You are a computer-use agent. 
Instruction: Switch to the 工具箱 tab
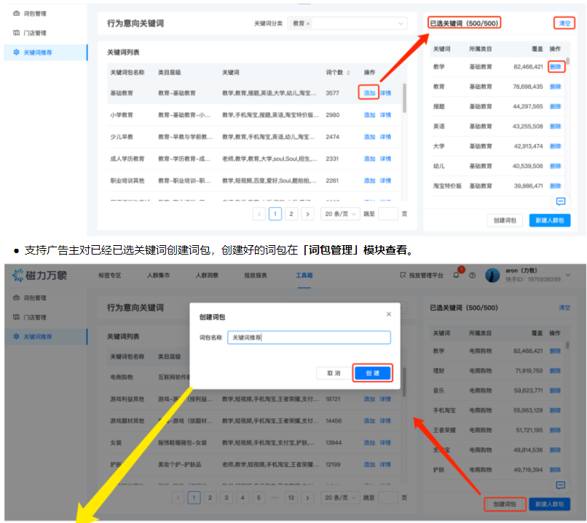303,275
